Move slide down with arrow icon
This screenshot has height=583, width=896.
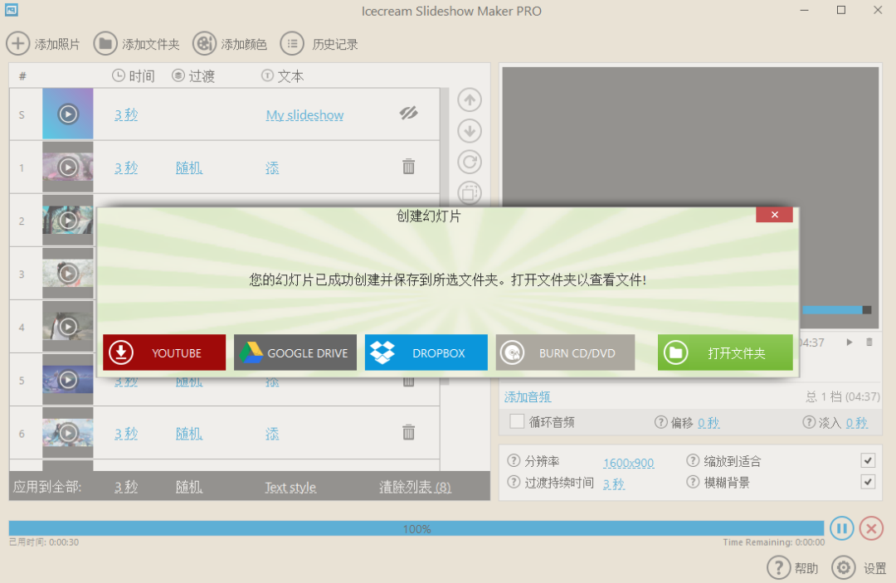[470, 131]
